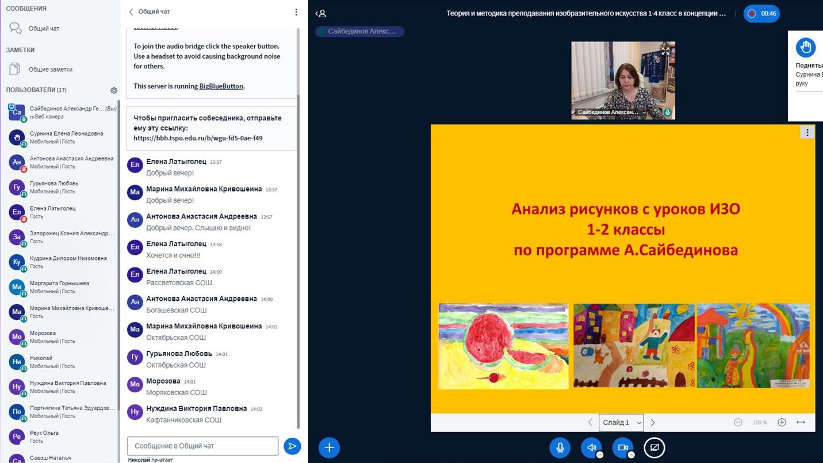Go to the next slide

653,422
